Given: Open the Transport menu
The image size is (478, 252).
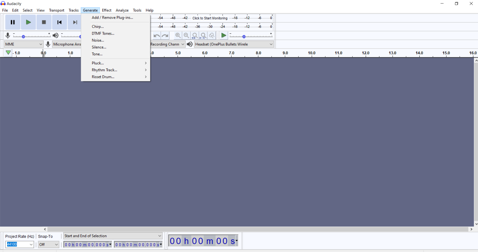Looking at the screenshot, I should click(57, 10).
